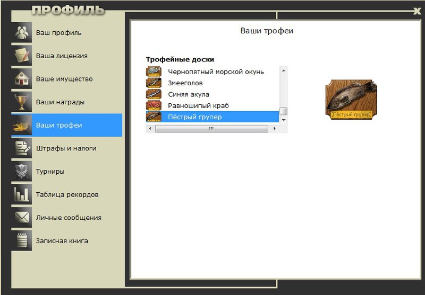
Task: Close the Профиль window with X
Action: click(x=417, y=11)
